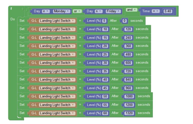Viewport: 193px width, 124px height.
Task: Change the 'or' logic operator dropdown
Action: coord(77,11)
